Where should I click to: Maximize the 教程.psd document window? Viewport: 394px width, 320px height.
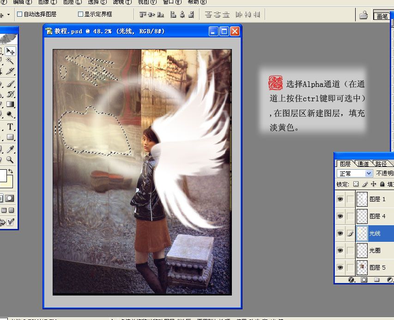[224, 31]
